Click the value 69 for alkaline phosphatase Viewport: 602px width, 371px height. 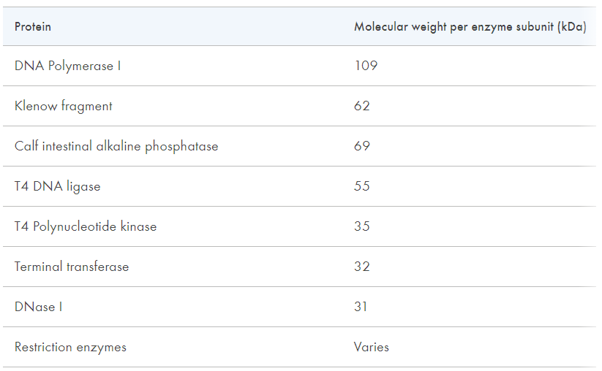coord(361,146)
